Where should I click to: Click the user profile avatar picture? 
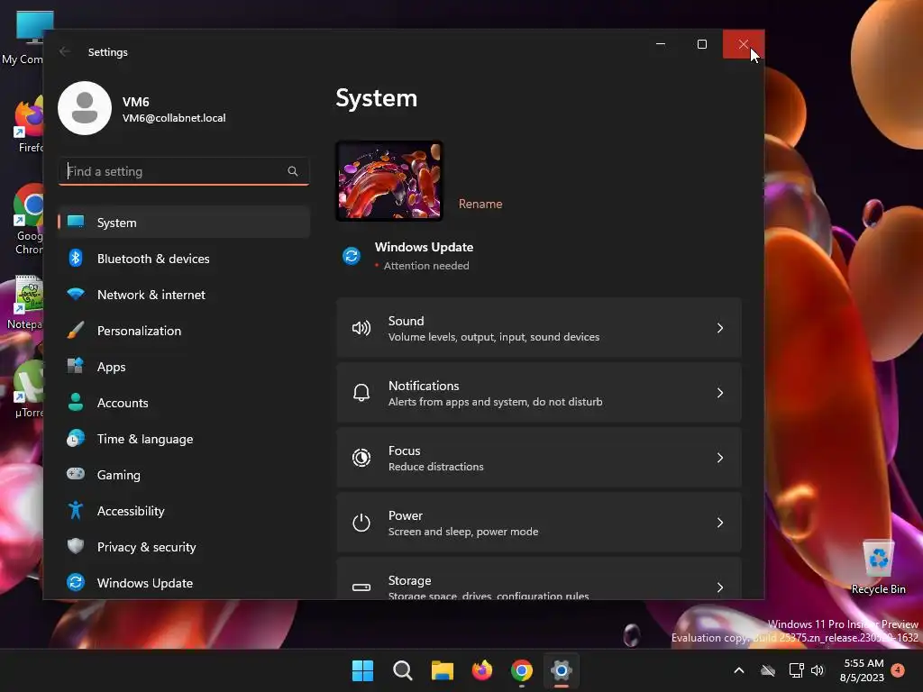[x=85, y=108]
